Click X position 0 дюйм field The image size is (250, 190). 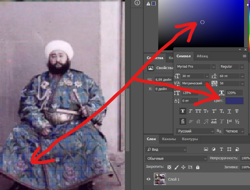pos(163,89)
